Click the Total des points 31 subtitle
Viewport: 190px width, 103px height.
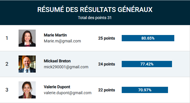click(x=95, y=18)
